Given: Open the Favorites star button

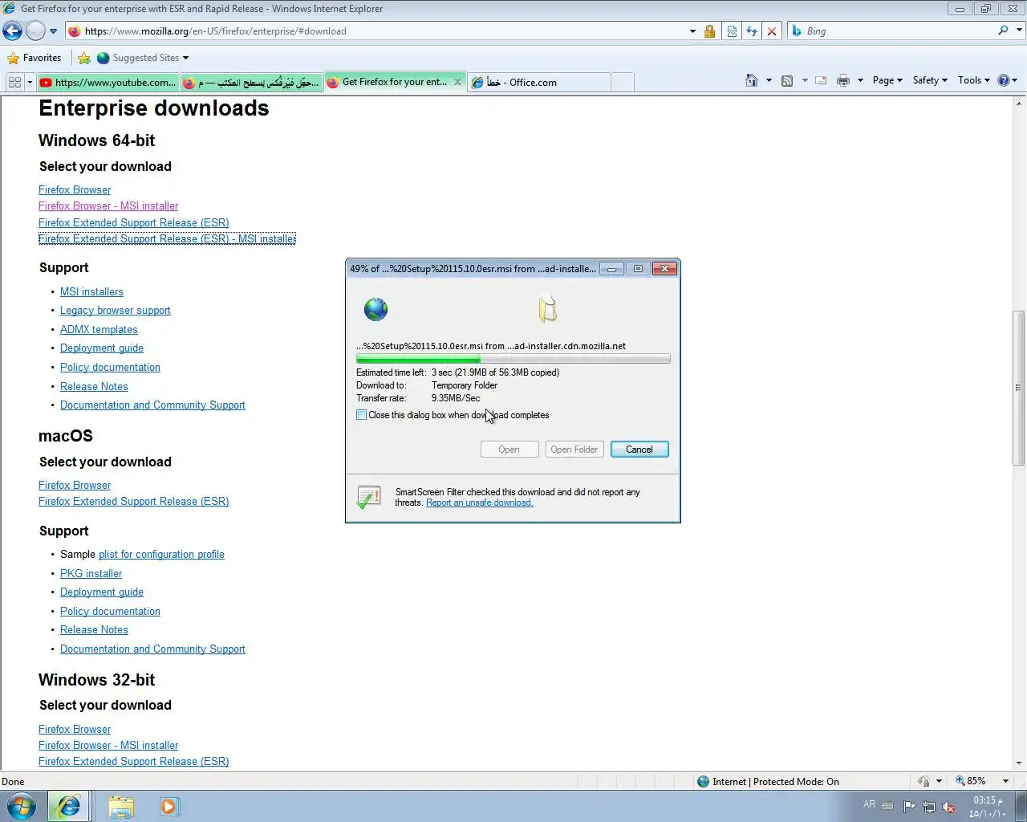Looking at the screenshot, I should point(34,58).
